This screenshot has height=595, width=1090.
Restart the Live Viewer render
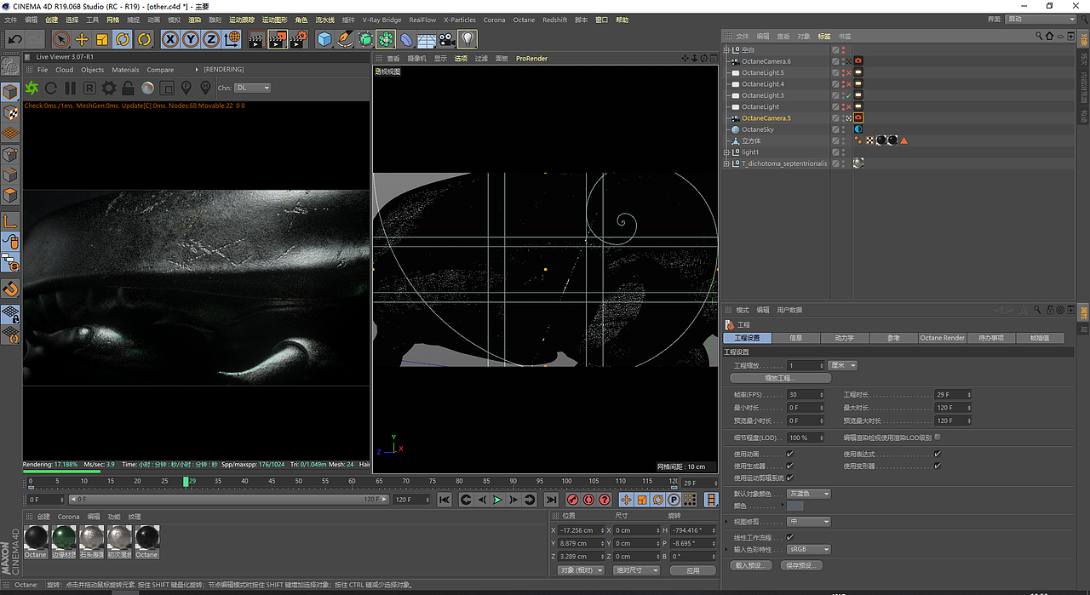(x=51, y=88)
